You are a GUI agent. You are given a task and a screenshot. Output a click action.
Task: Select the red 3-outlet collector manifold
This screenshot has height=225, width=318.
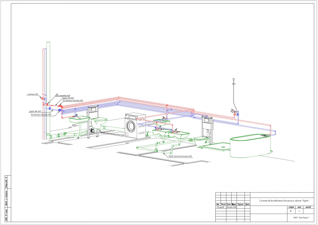pyautogui.click(x=61, y=106)
